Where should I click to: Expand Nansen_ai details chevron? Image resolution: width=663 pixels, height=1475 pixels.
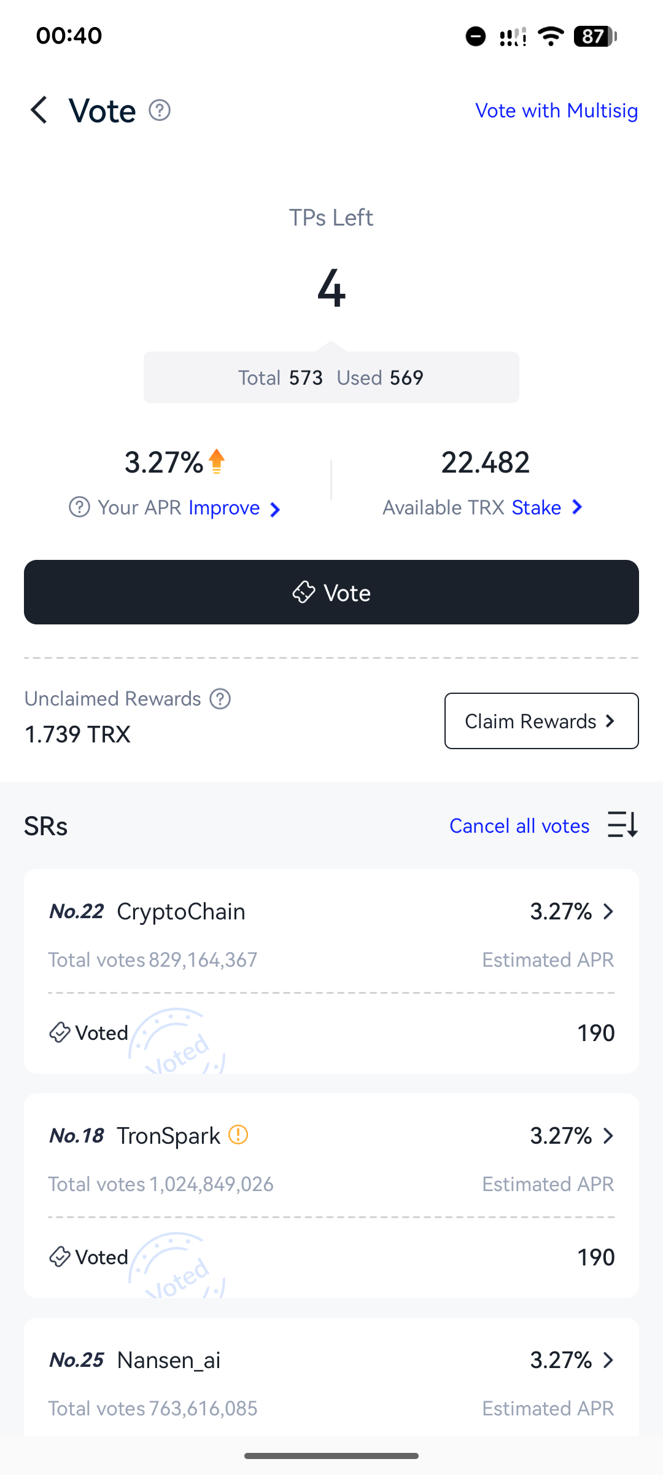click(x=608, y=1360)
